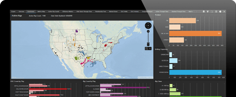Switch to Stacked Through Time tab
Screen dimensions: 236x97
(x=178, y=11)
